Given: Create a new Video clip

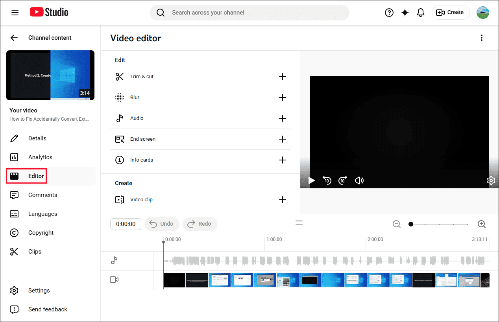Looking at the screenshot, I should tap(141, 199).
